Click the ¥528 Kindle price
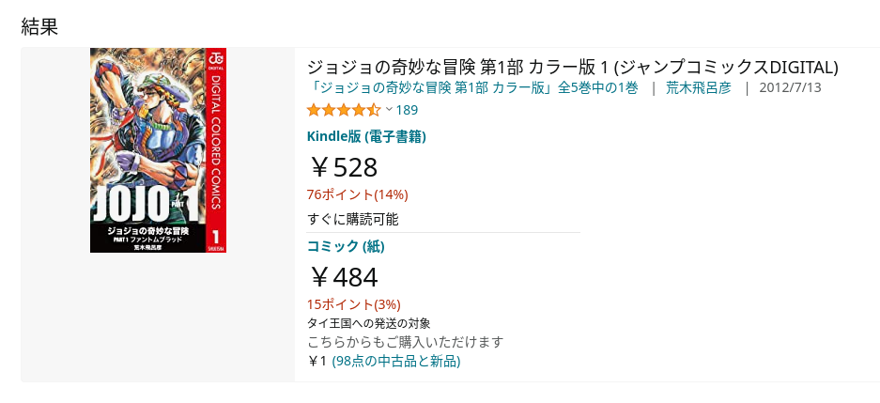The image size is (880, 403). tap(343, 167)
